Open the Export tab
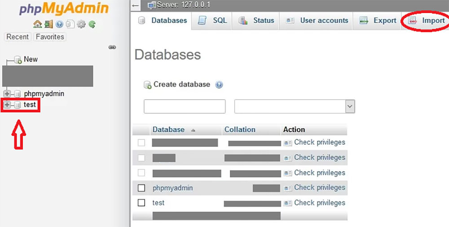The height and width of the screenshot is (227, 449). [377, 21]
